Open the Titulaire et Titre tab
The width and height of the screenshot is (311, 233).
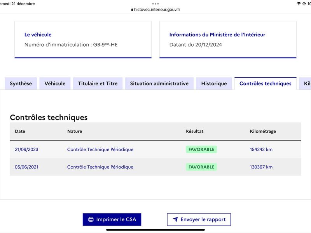point(98,83)
